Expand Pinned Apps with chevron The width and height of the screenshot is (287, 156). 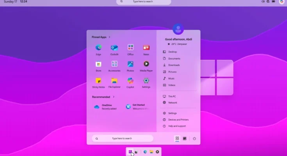point(109,37)
